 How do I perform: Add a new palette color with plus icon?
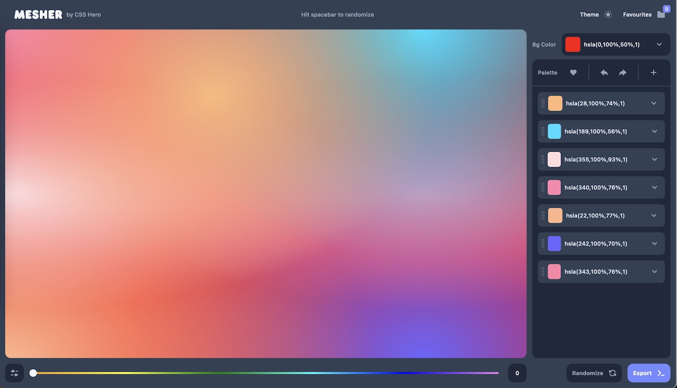(654, 72)
